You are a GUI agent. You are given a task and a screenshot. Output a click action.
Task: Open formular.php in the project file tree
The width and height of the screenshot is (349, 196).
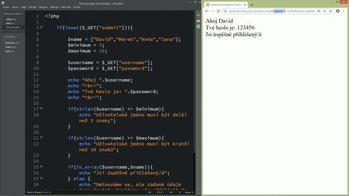click(x=12, y=42)
